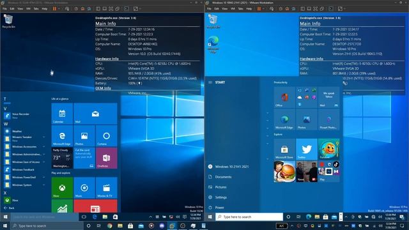The width and height of the screenshot is (409, 230).
Task: Open full screen dropdown arrow in right VMware toolbar
Action: pos(344,8)
